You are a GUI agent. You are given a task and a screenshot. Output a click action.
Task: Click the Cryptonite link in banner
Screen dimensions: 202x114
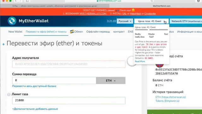point(150,14)
